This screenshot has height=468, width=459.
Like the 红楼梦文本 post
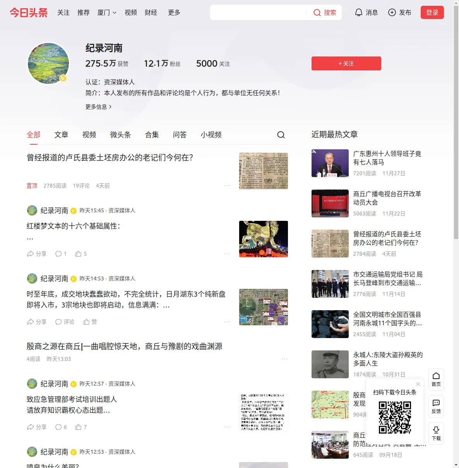tap(81, 254)
